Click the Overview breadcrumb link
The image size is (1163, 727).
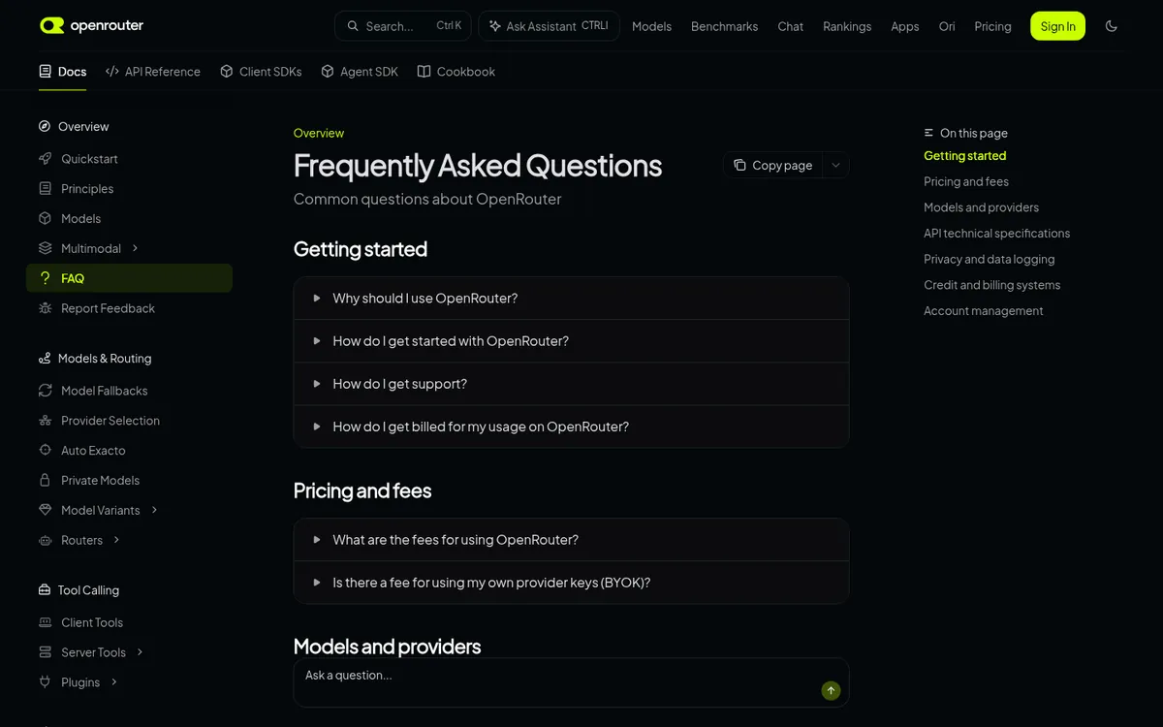pyautogui.click(x=319, y=133)
